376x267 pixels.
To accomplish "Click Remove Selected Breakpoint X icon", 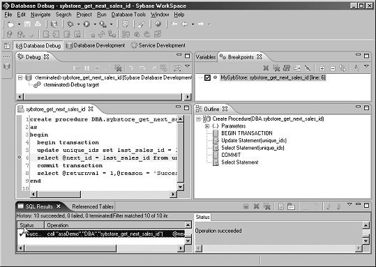I will pos(266,68).
